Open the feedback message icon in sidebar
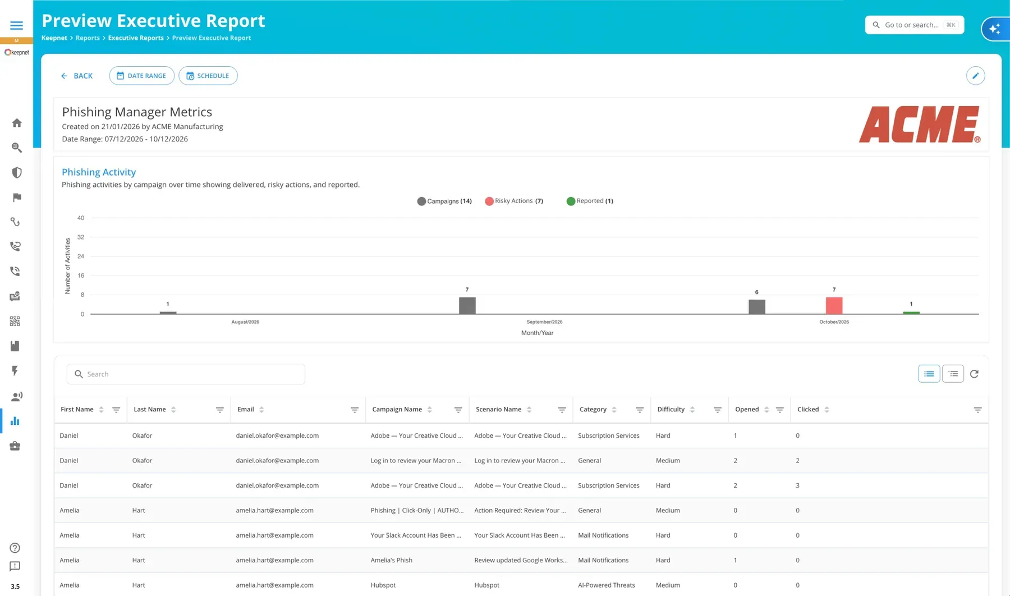This screenshot has height=596, width=1010. point(15,566)
